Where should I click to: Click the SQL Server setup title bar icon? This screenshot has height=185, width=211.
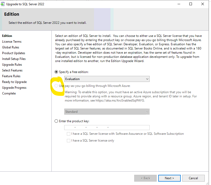(3, 4)
